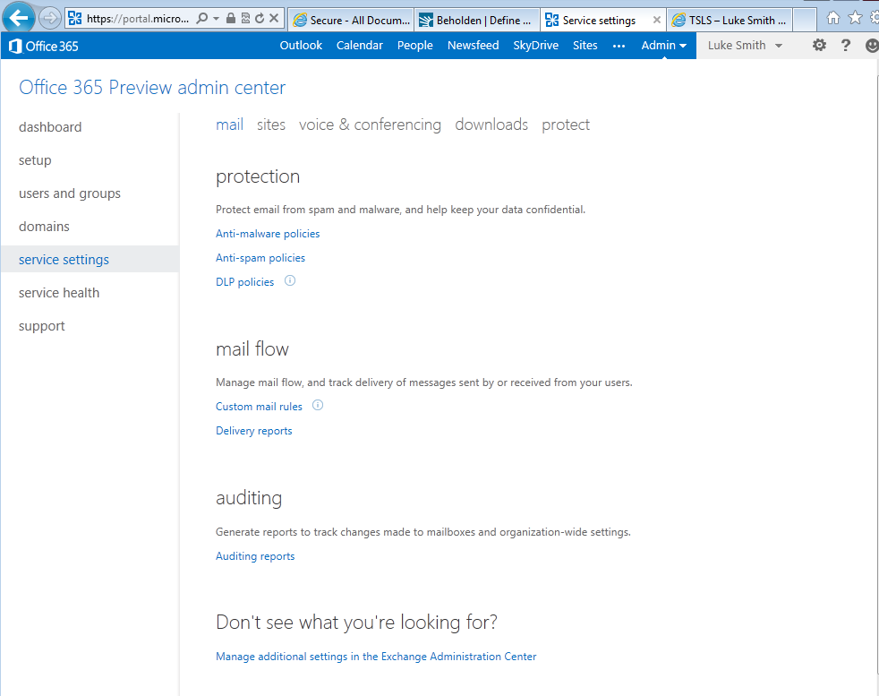Open the Auditing reports link
The height and width of the screenshot is (696, 879).
coord(255,556)
